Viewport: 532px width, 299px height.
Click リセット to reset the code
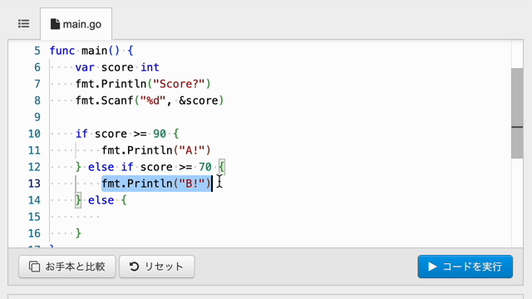[157, 267]
